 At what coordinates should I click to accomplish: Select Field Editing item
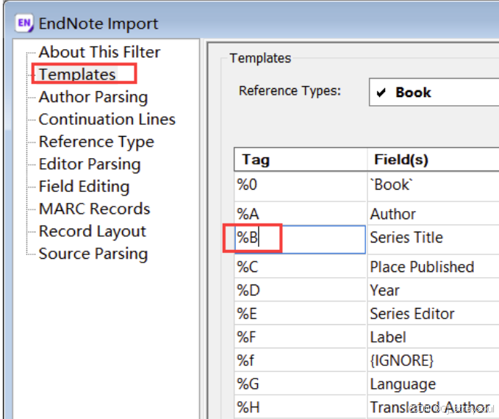[x=84, y=186]
